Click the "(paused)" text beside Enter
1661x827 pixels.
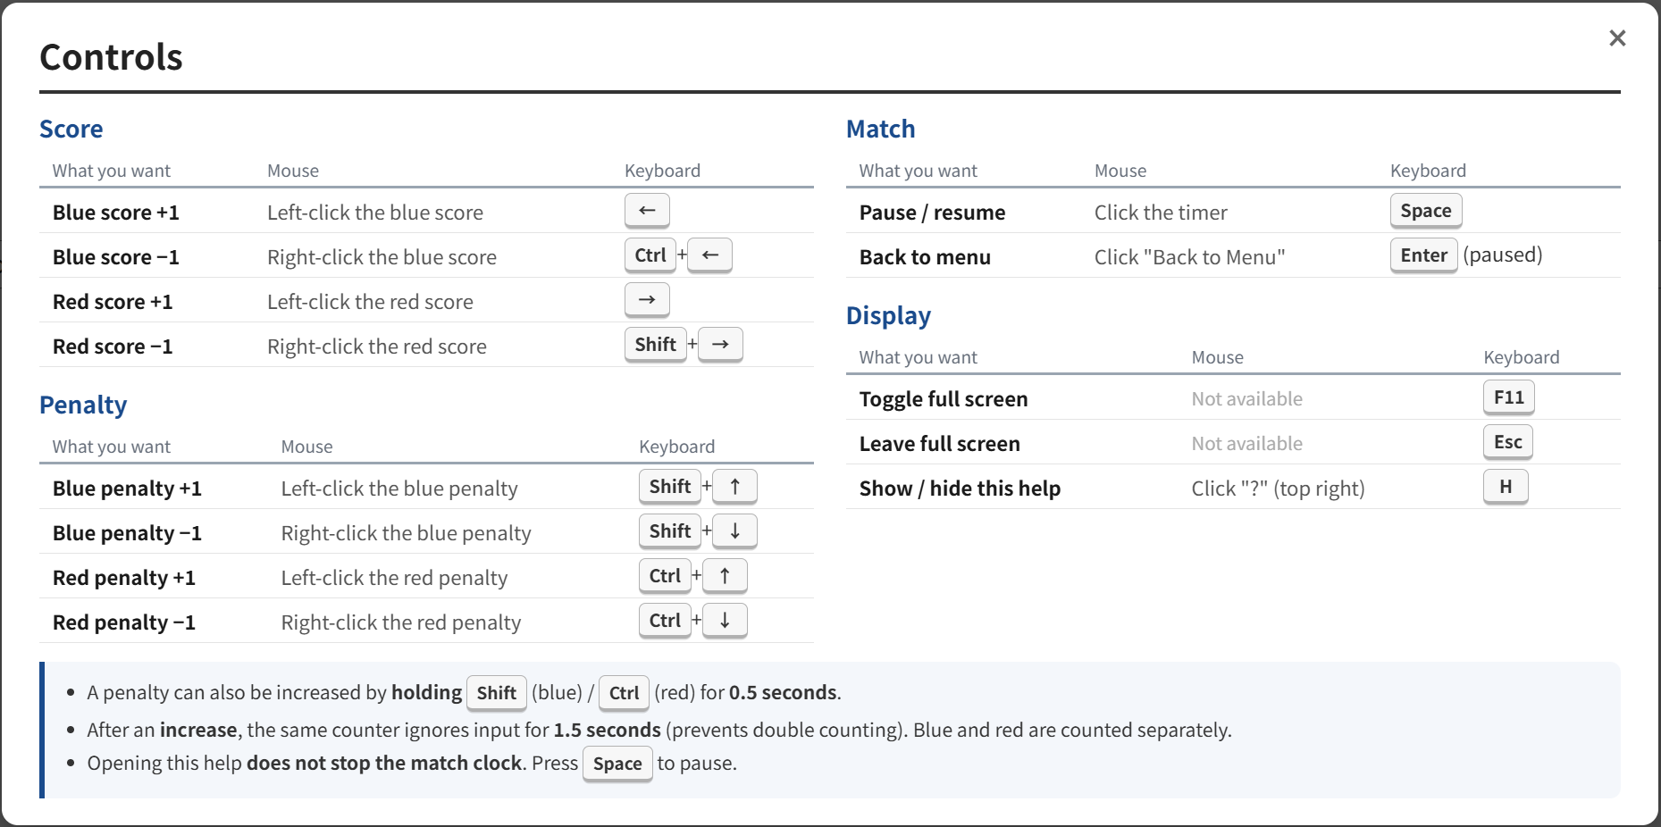click(1503, 255)
